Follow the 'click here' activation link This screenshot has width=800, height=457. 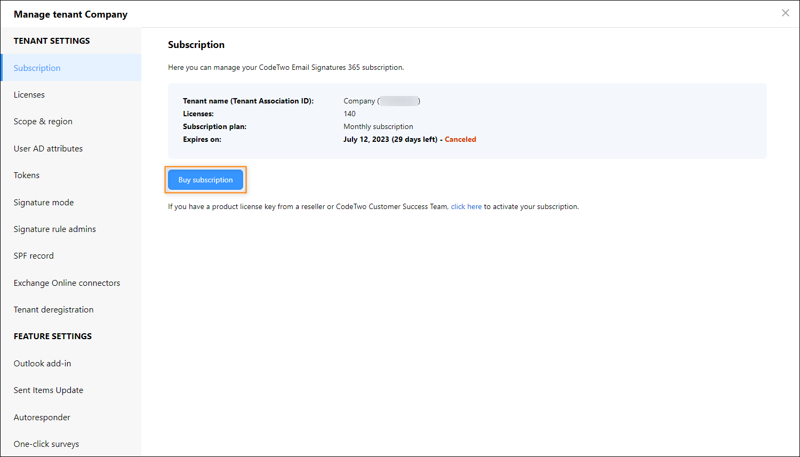[466, 206]
